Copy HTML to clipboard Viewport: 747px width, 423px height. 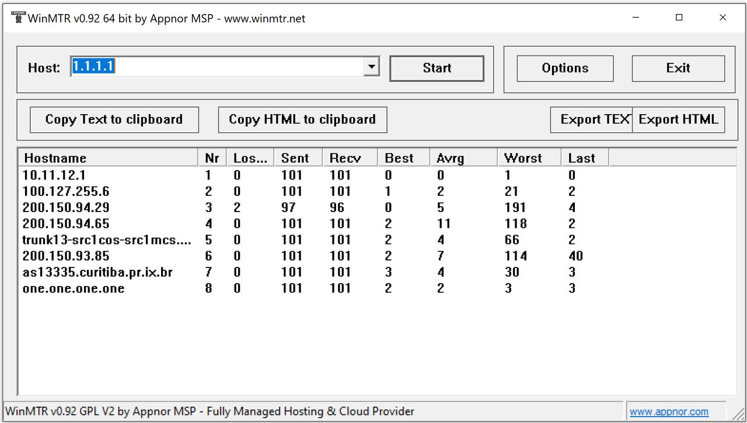click(302, 119)
